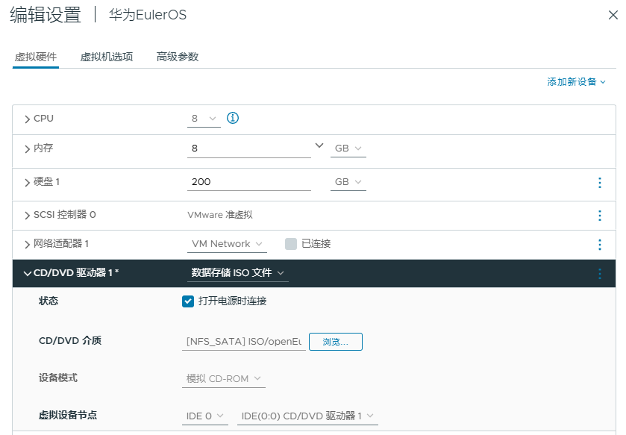The image size is (626, 435).
Task: Click the CPU info icon
Action: [232, 118]
